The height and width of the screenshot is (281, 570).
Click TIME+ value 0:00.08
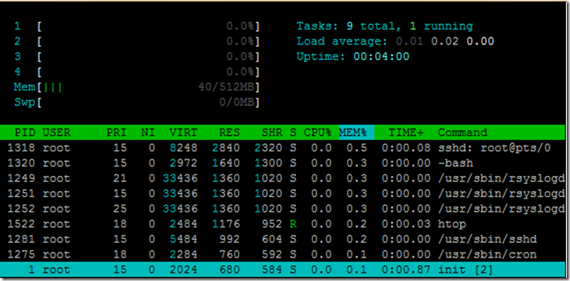point(406,148)
